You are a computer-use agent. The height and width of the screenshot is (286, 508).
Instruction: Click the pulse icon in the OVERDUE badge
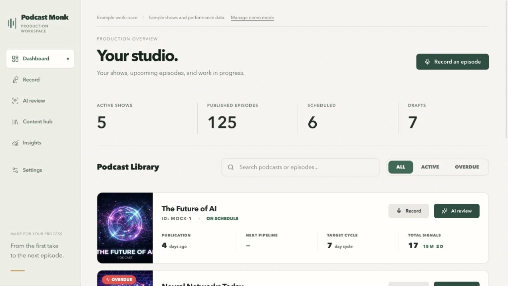pyautogui.click(x=108, y=280)
